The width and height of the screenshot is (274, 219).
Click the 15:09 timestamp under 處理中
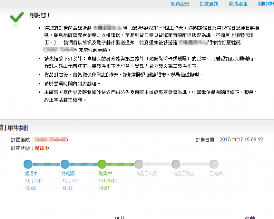point(30,188)
